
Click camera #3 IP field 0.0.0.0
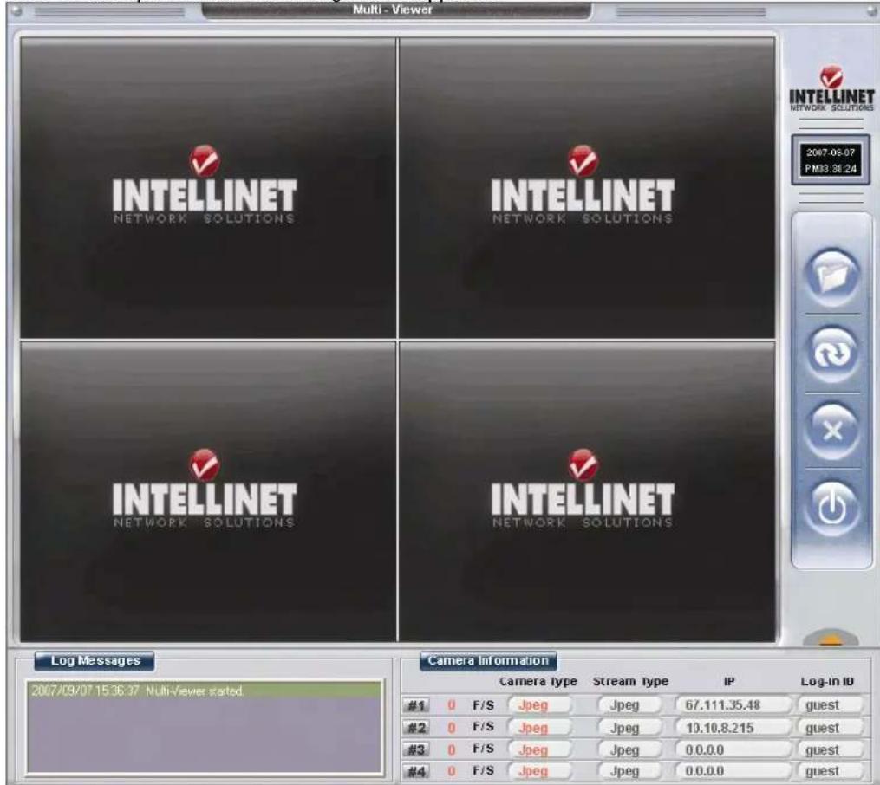coord(733,749)
